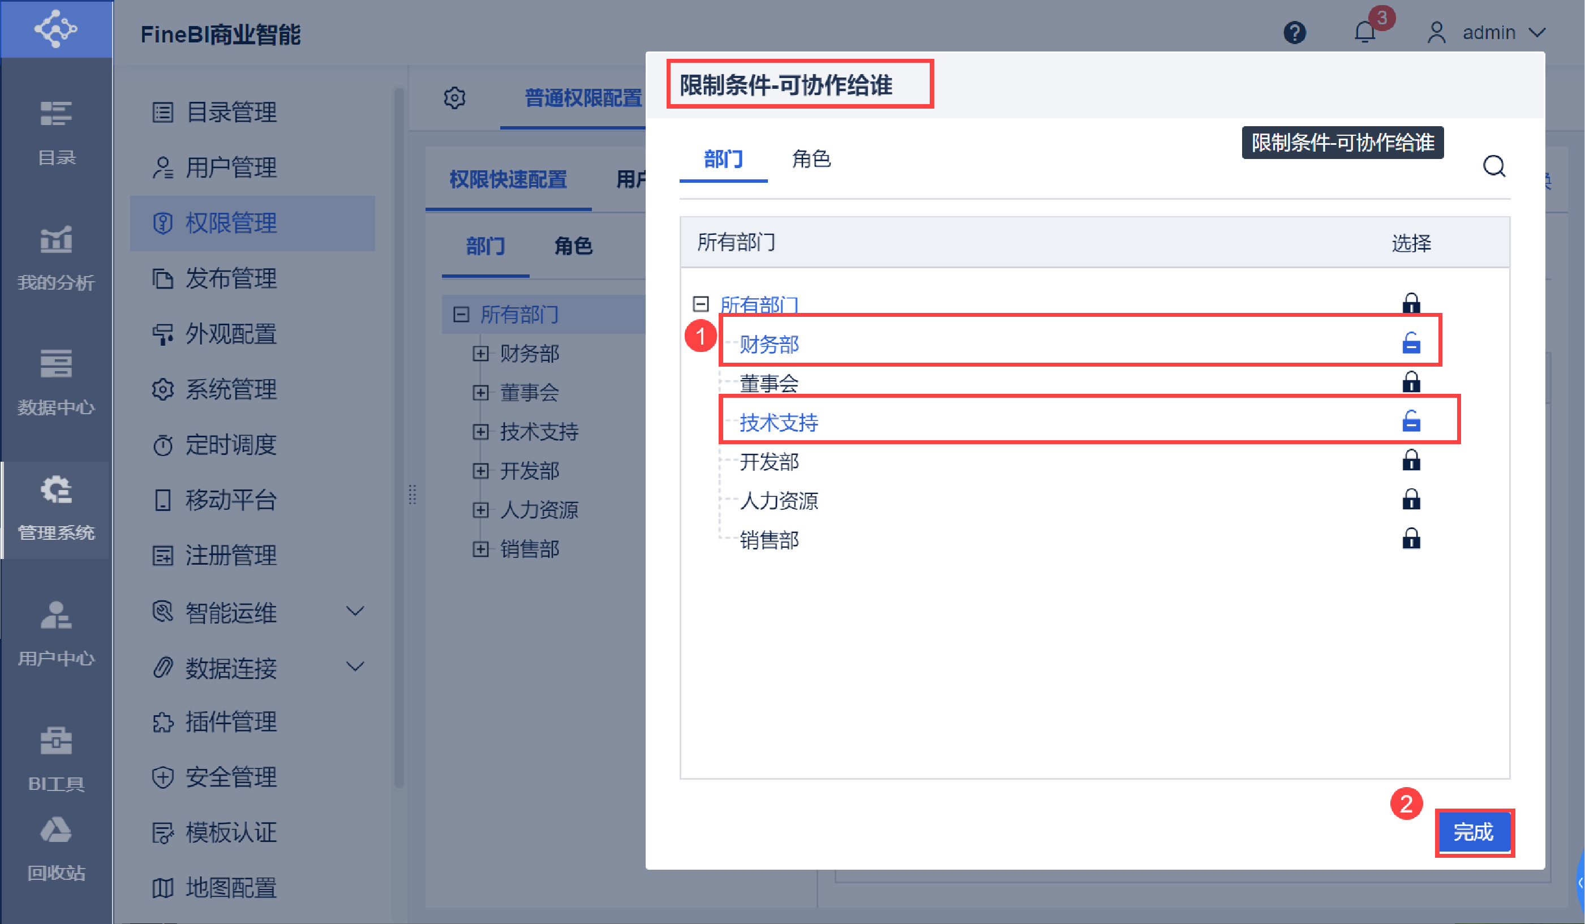Click the settings gear beside 普通权限配置
1585x924 pixels.
click(454, 98)
